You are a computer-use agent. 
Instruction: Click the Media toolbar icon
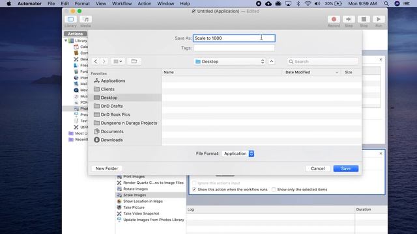(x=85, y=19)
